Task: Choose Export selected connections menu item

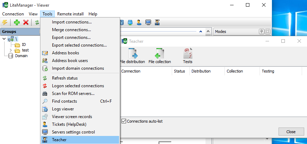Action: pyautogui.click(x=80, y=45)
